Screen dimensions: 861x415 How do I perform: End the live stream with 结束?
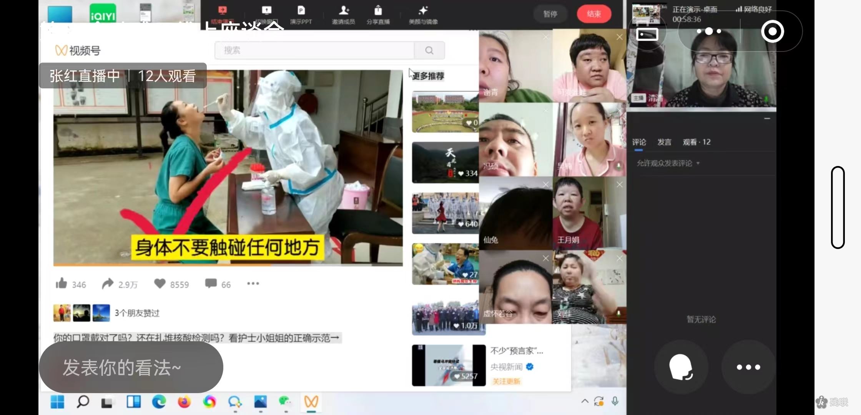click(x=594, y=14)
